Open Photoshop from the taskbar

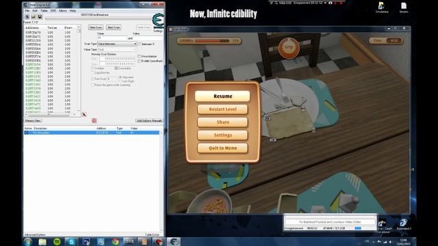pyautogui.click(x=86, y=241)
